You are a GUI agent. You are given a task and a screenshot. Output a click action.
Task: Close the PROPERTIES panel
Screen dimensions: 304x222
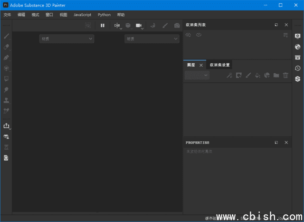coord(286,143)
